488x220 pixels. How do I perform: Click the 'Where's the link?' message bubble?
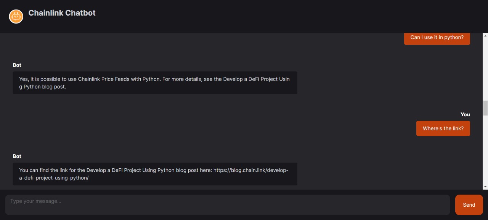click(443, 128)
